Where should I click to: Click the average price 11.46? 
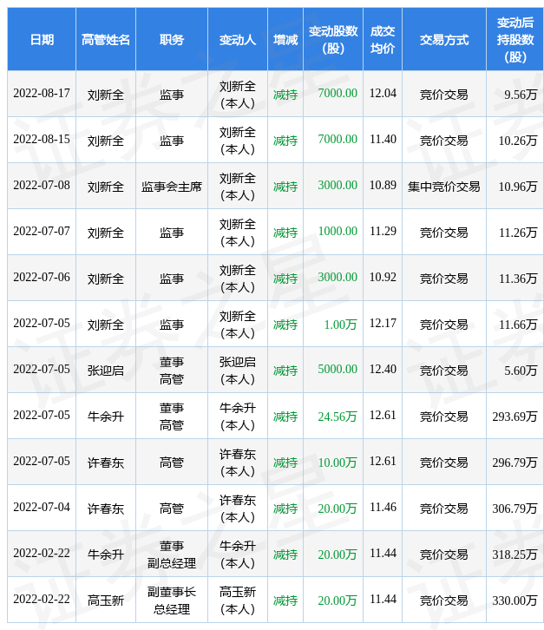(383, 508)
